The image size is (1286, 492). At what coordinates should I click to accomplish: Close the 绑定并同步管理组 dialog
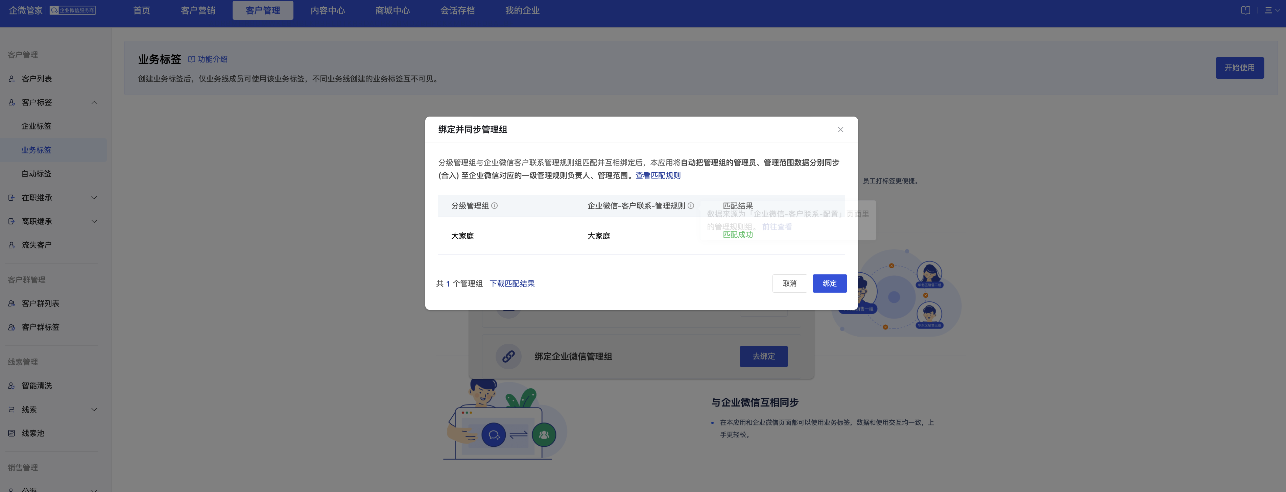840,130
